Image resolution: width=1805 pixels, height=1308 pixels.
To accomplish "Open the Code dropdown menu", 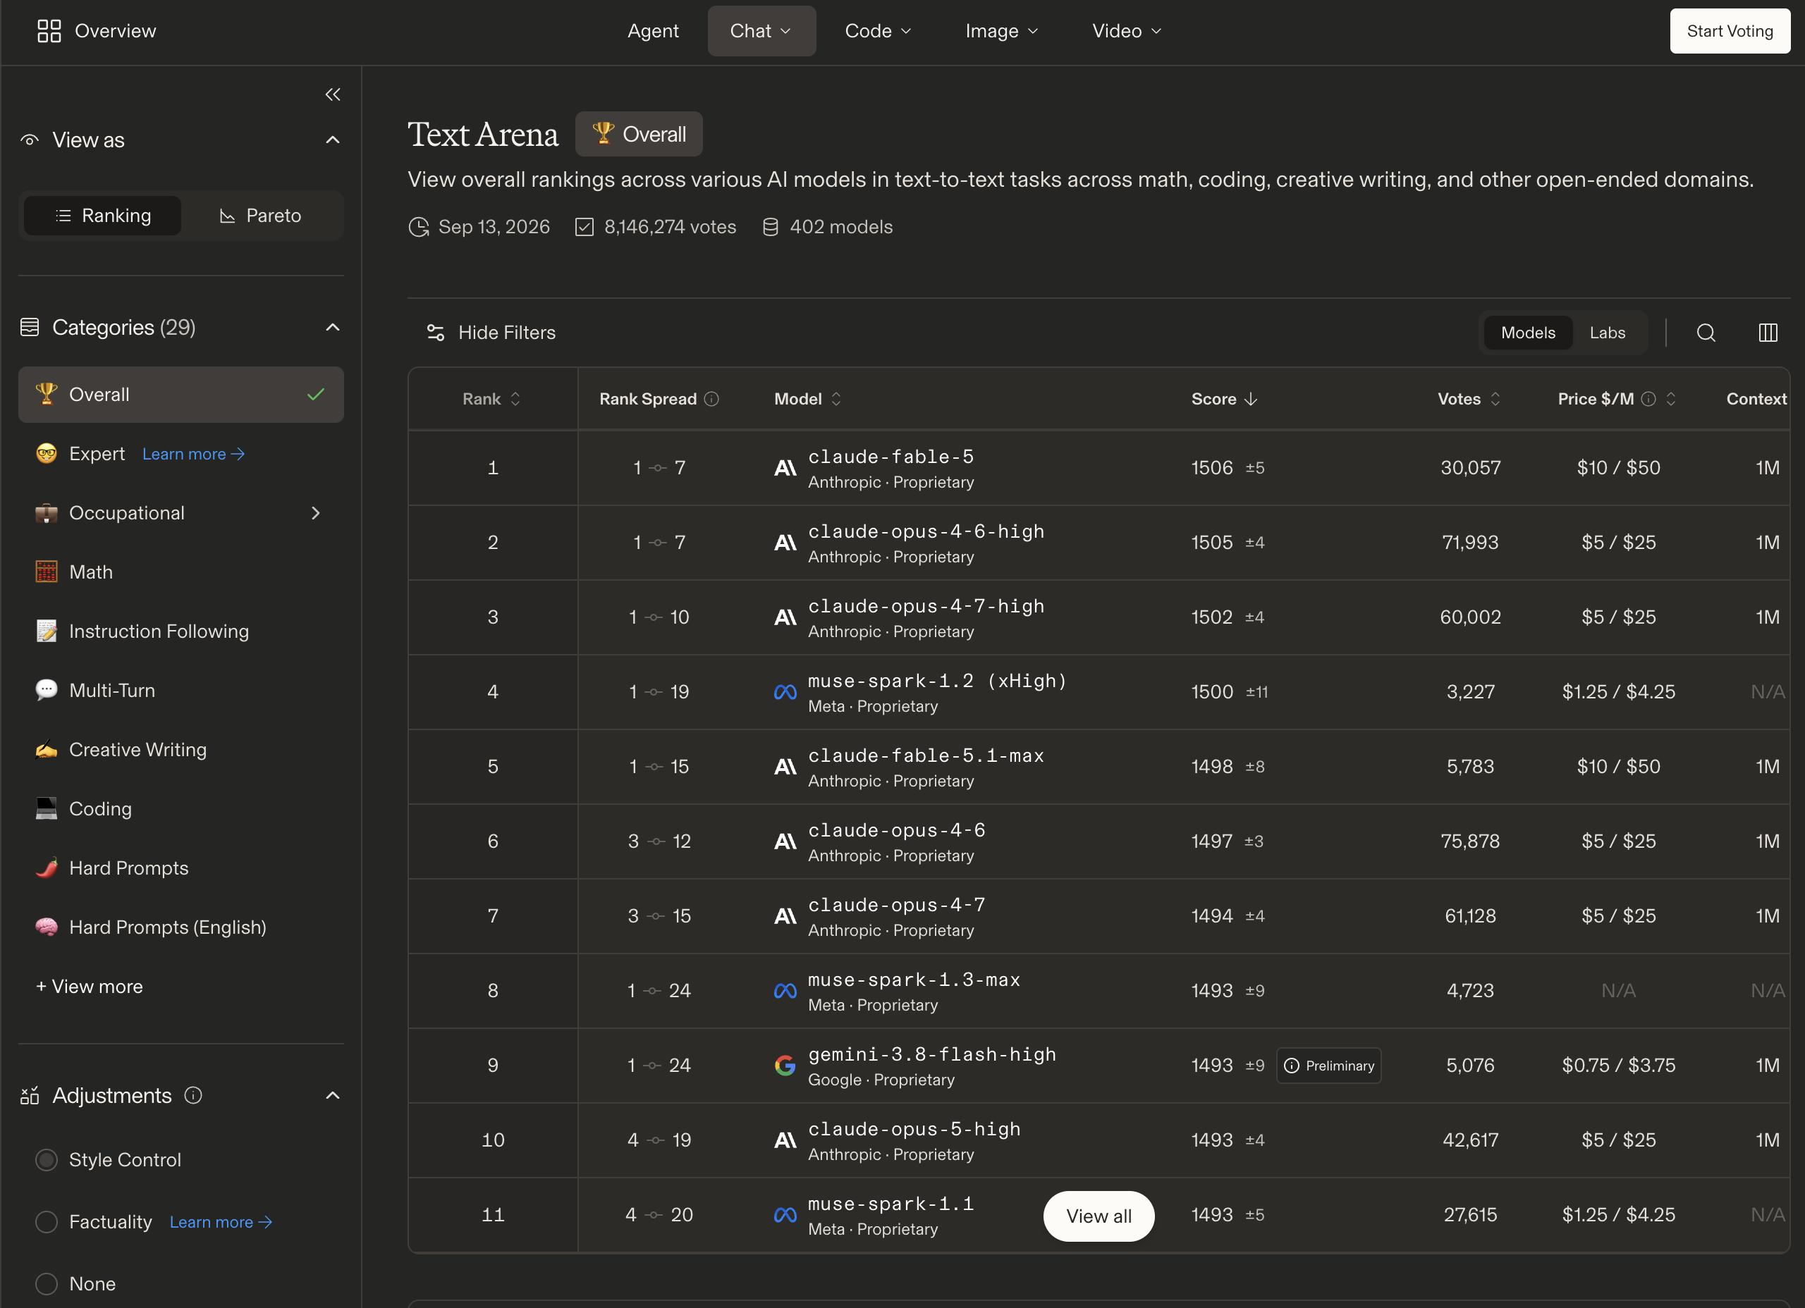I will point(878,31).
